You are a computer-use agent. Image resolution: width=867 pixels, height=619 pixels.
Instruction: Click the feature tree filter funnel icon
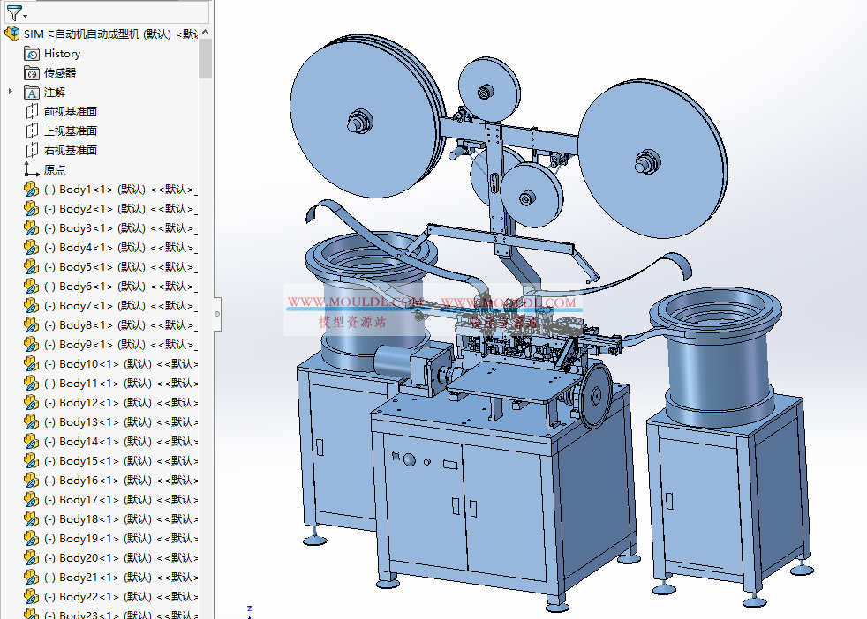(13, 12)
